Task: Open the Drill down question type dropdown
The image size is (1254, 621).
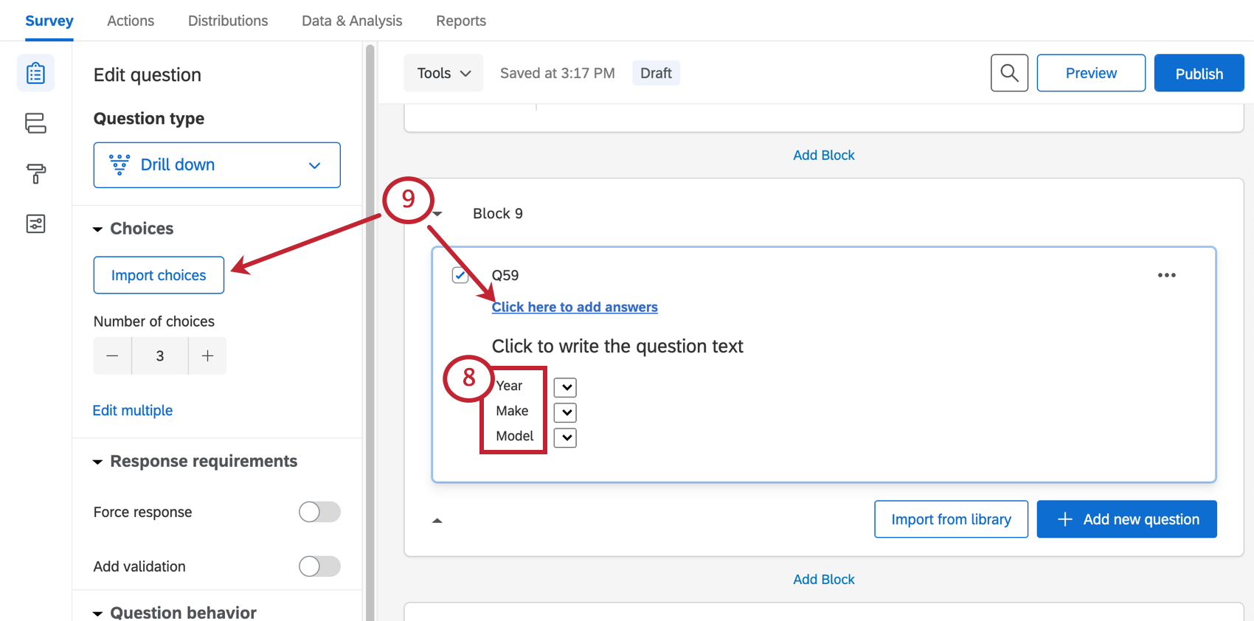Action: point(217,165)
